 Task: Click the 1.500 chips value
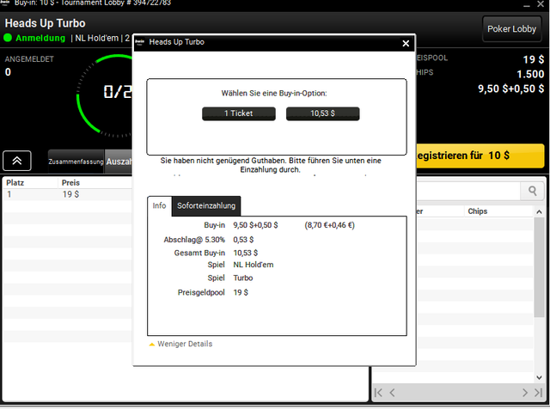(x=530, y=74)
